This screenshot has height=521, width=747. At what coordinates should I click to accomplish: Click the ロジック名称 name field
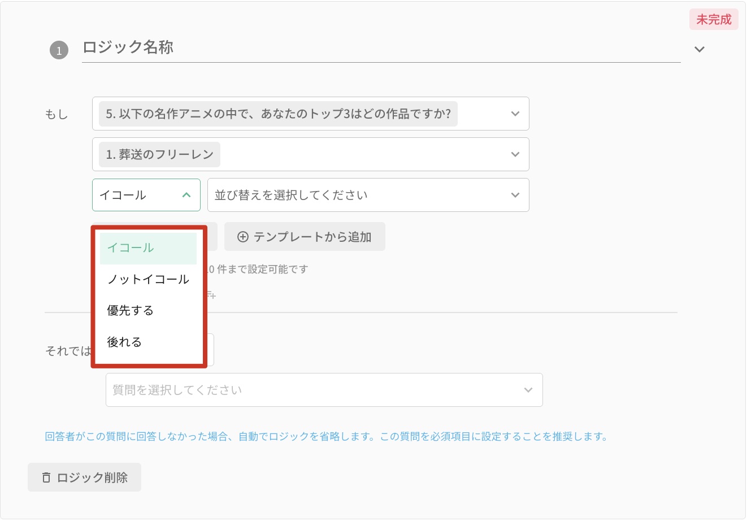[379, 47]
